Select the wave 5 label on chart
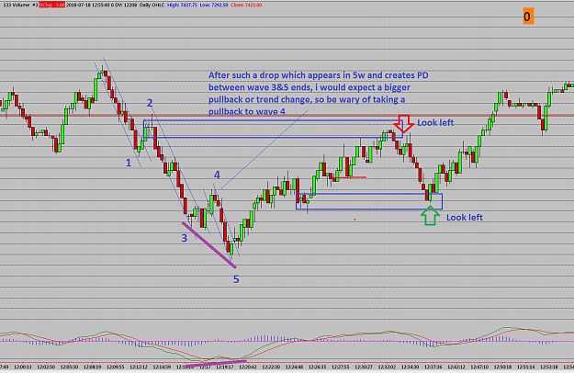The height and width of the screenshot is (373, 574). pyautogui.click(x=236, y=279)
